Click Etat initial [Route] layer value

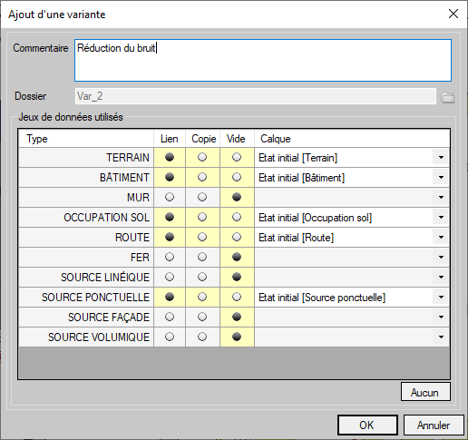tap(296, 238)
